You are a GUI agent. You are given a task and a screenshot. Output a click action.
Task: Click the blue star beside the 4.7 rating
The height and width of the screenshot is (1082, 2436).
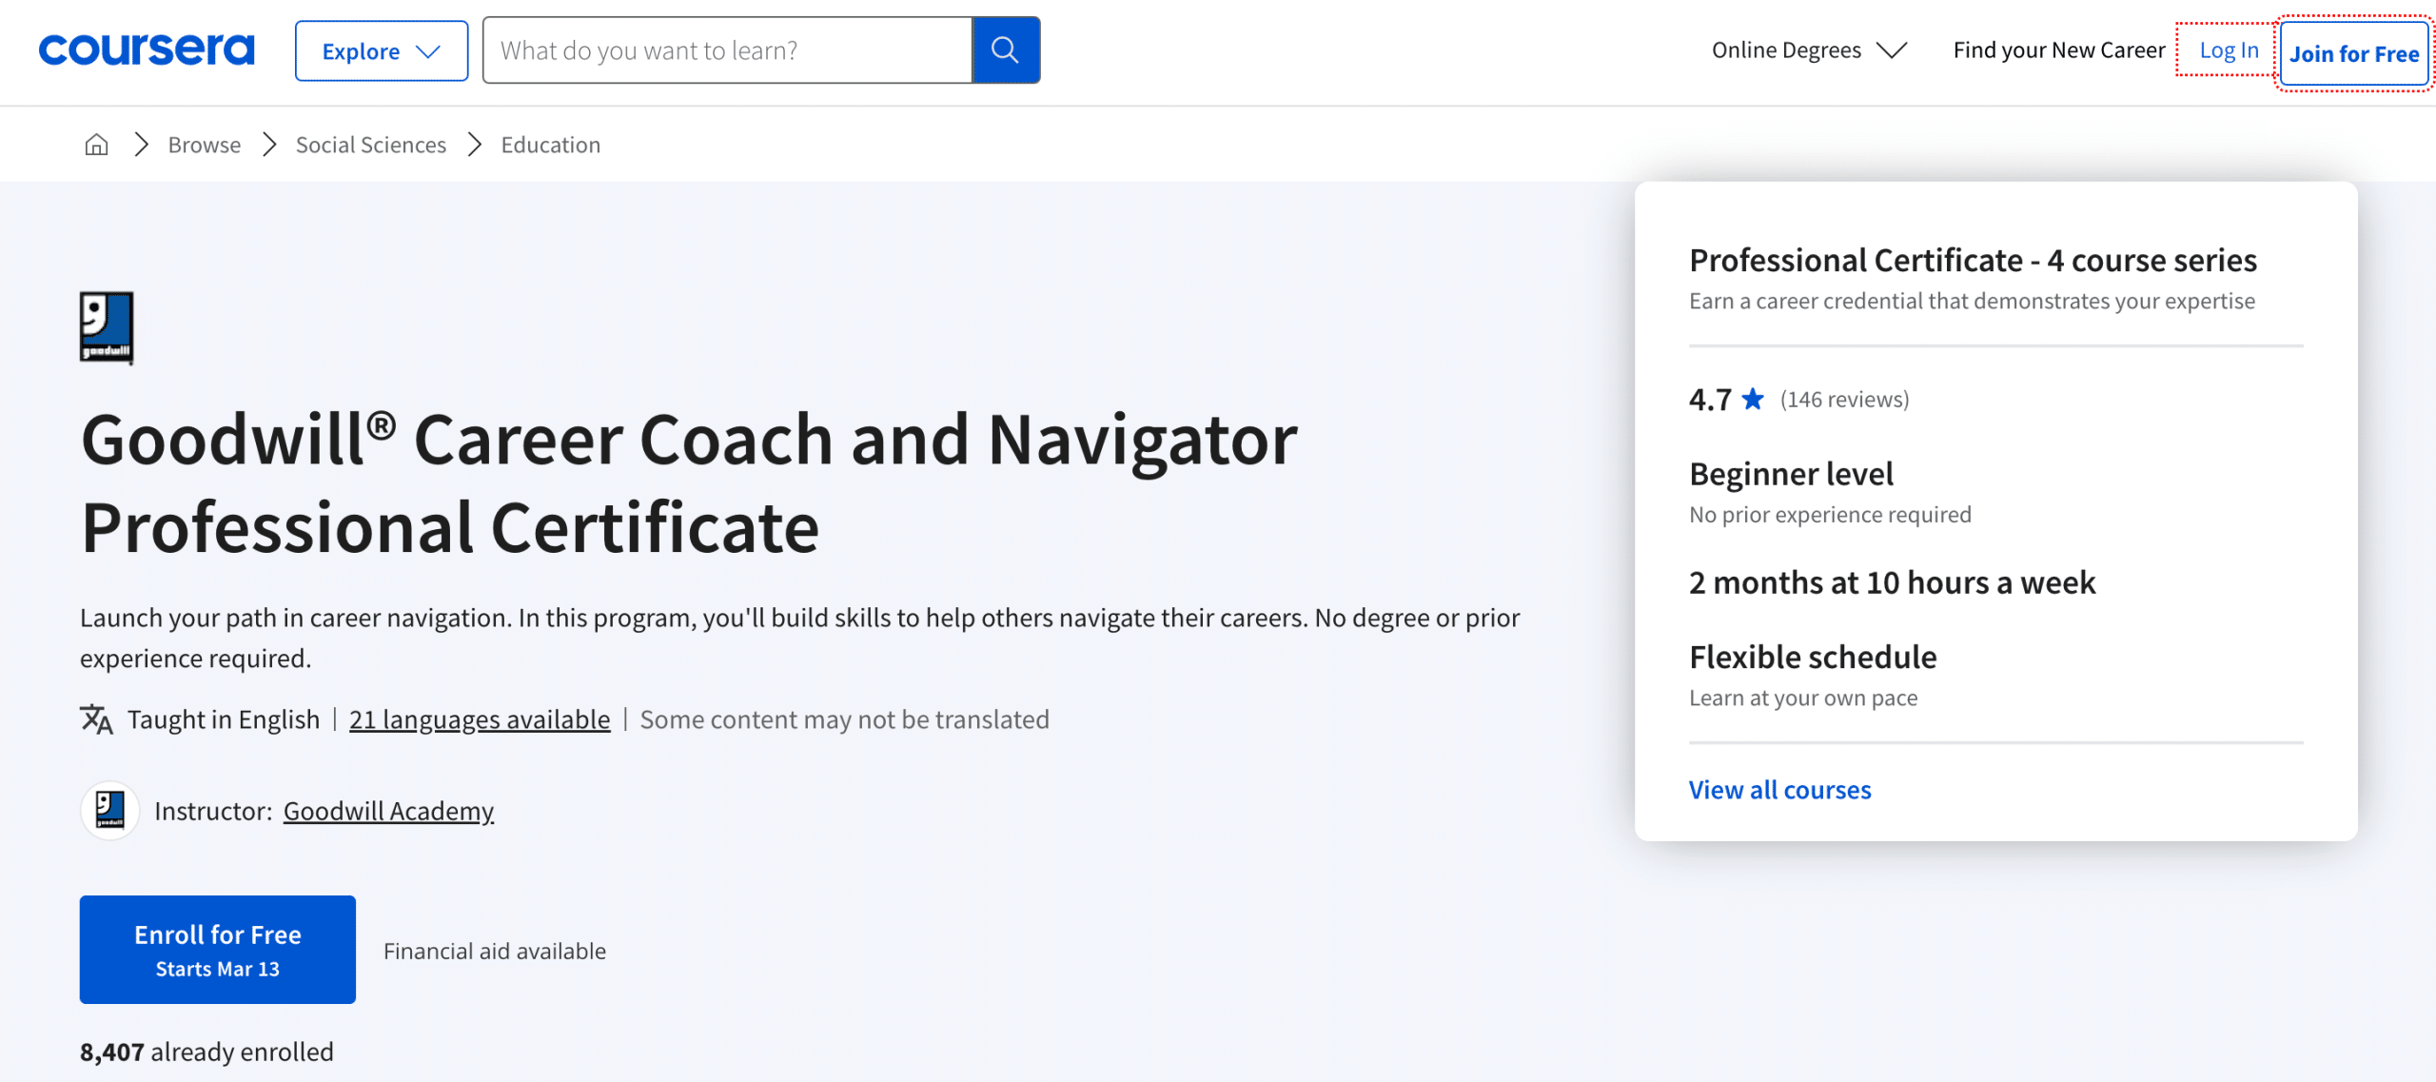click(1754, 399)
